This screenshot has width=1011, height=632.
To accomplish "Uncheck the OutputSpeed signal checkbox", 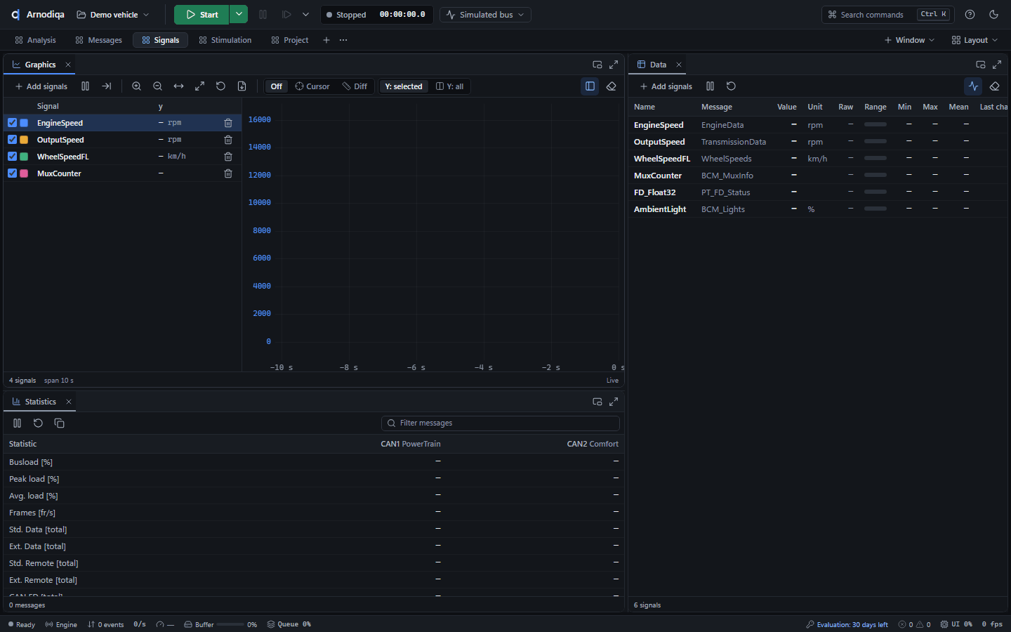I will (12, 140).
